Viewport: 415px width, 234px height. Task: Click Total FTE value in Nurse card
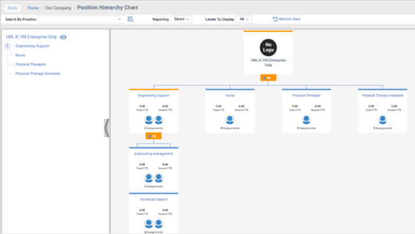pos(219,106)
